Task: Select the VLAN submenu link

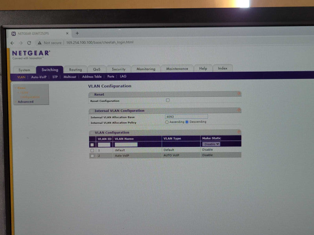Action: pyautogui.click(x=21, y=77)
